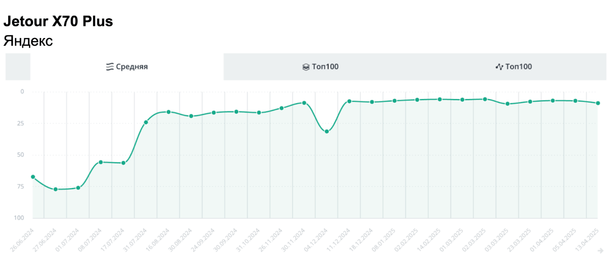Open the rightmost Топ100 tab

point(514,67)
